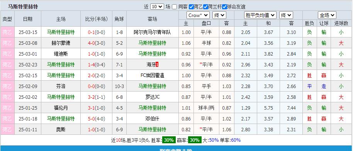The image size is (353, 151).
Task: Open 奥斯 home team link
Action: pos(61,129)
